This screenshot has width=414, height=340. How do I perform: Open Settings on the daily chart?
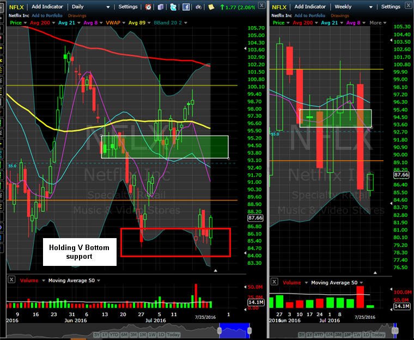click(128, 7)
